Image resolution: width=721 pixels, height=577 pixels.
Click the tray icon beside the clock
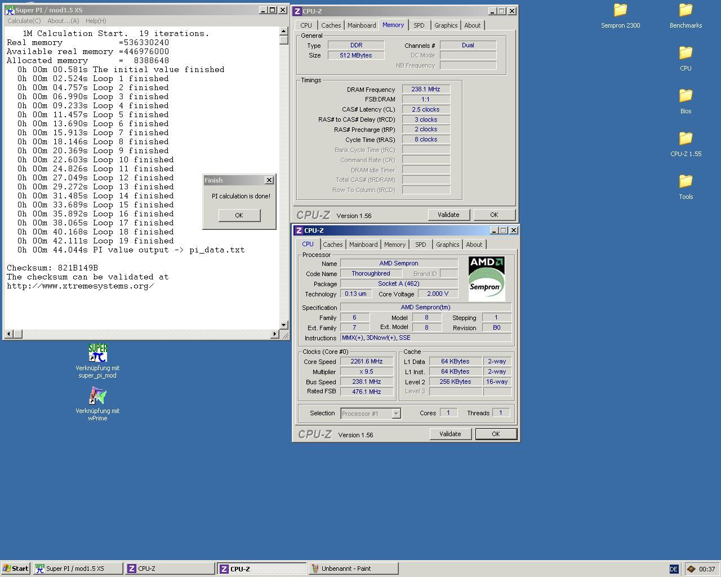[x=691, y=569]
